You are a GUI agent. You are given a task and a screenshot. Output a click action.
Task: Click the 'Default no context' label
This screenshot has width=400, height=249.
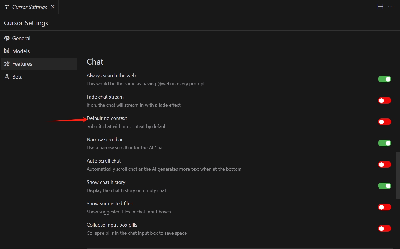(107, 118)
